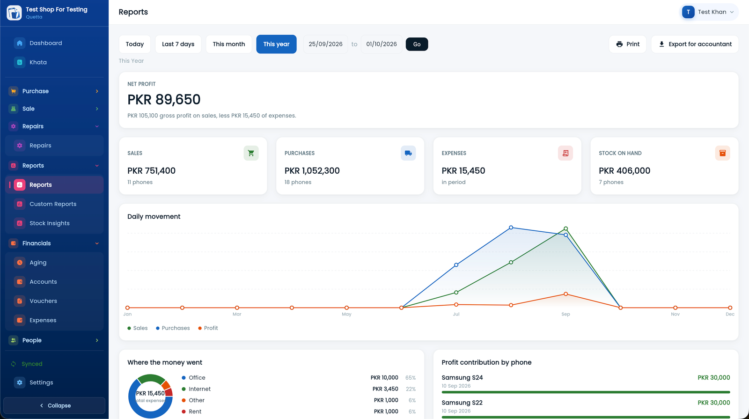Image resolution: width=749 pixels, height=419 pixels.
Task: Select the active Reports sub-item icon
Action: click(20, 185)
